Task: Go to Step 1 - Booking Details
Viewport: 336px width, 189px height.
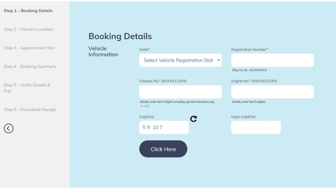Action: tap(28, 11)
